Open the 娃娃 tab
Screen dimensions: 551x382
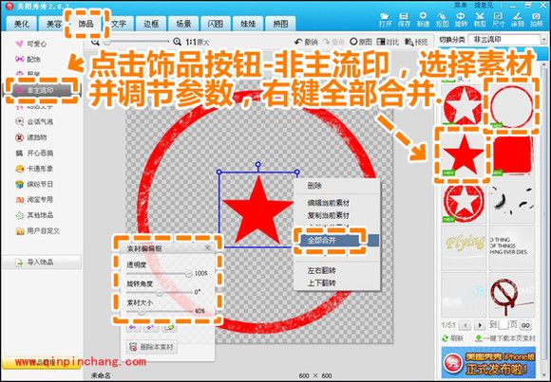pyautogui.click(x=248, y=24)
